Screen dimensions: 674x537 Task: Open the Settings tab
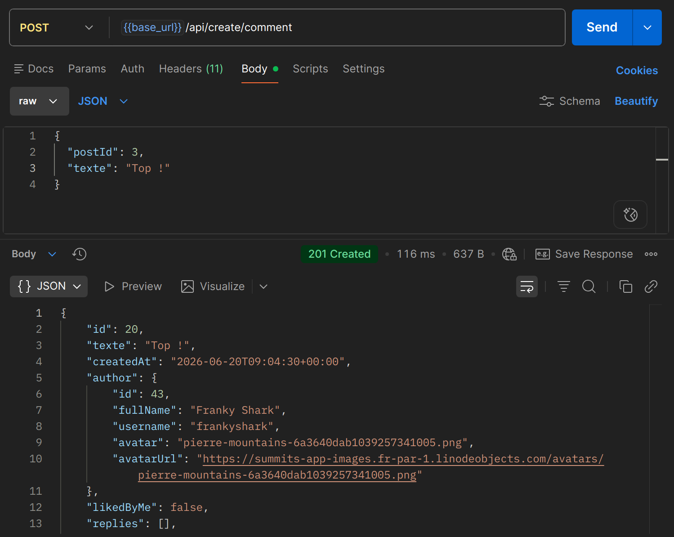[x=364, y=69]
